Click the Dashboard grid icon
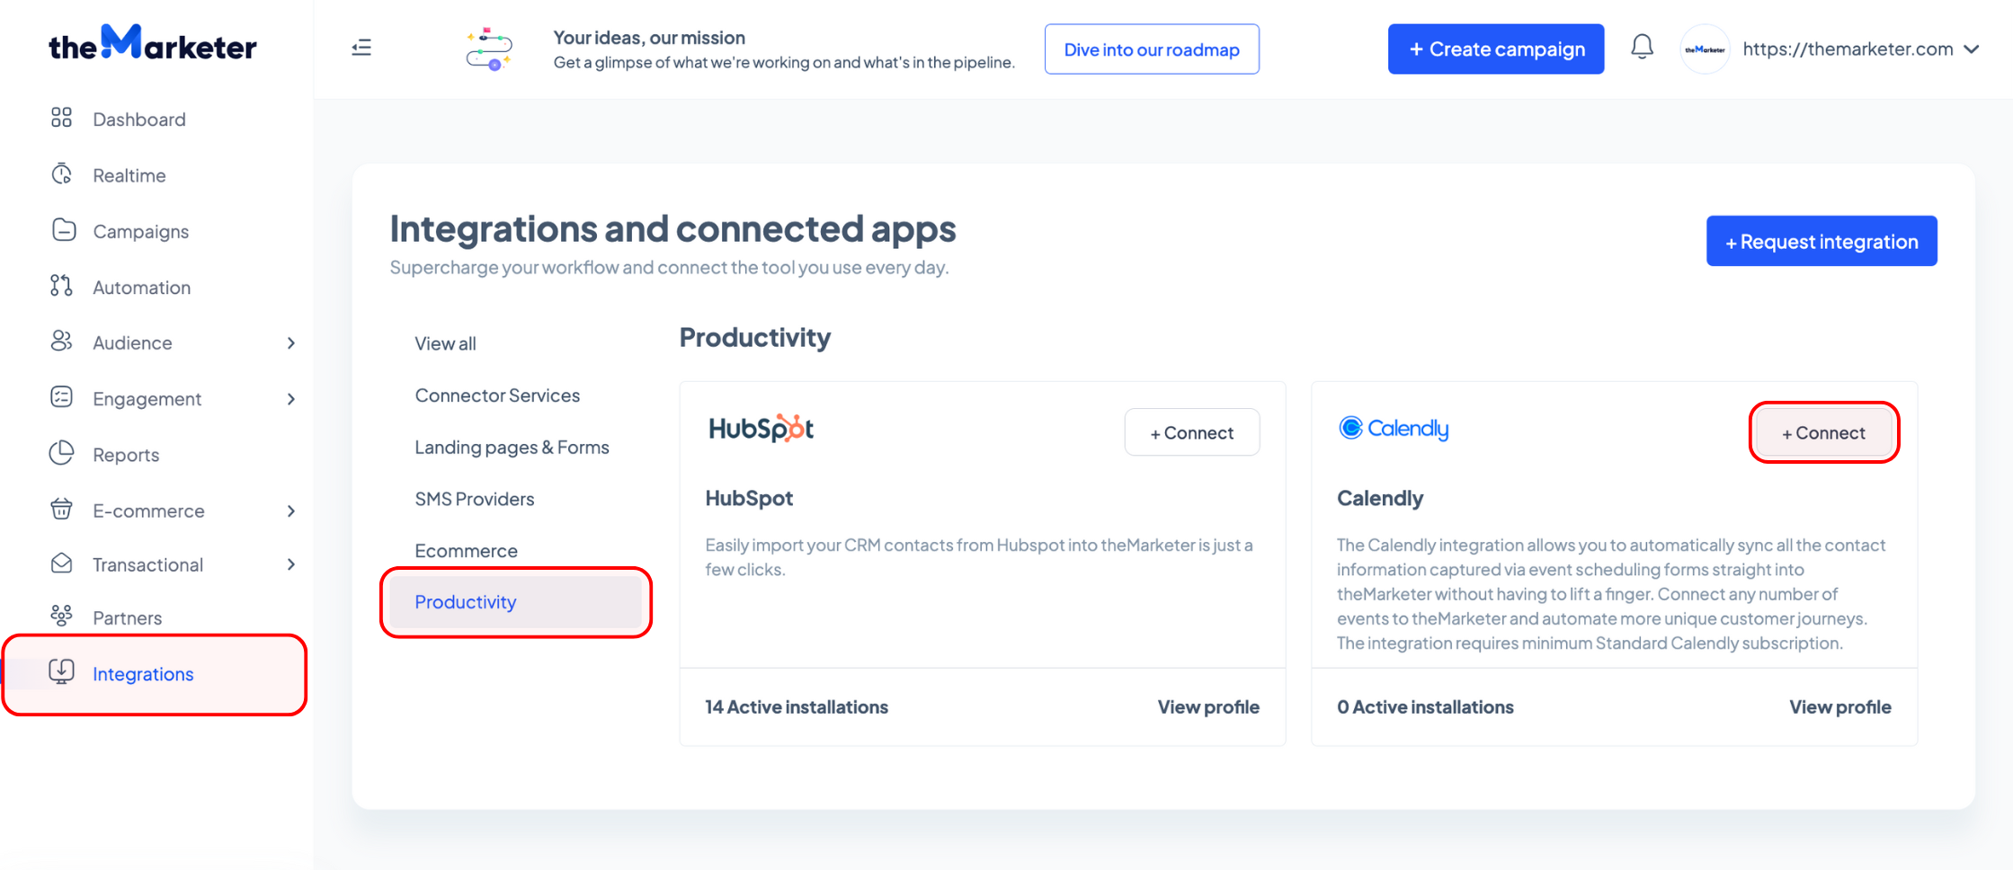Screen dimensions: 2013x870 pos(61,118)
